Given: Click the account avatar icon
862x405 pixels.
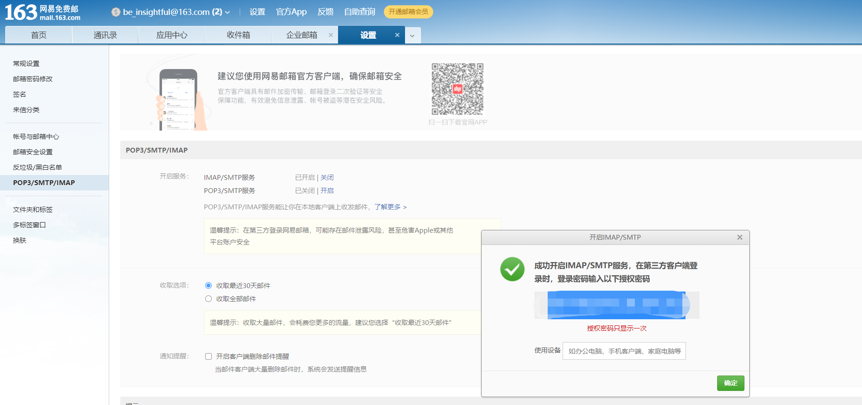Looking at the screenshot, I should click(x=116, y=12).
